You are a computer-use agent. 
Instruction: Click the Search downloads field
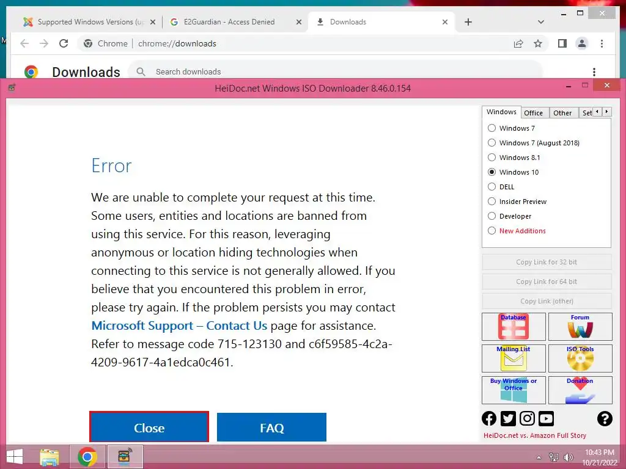pos(336,72)
